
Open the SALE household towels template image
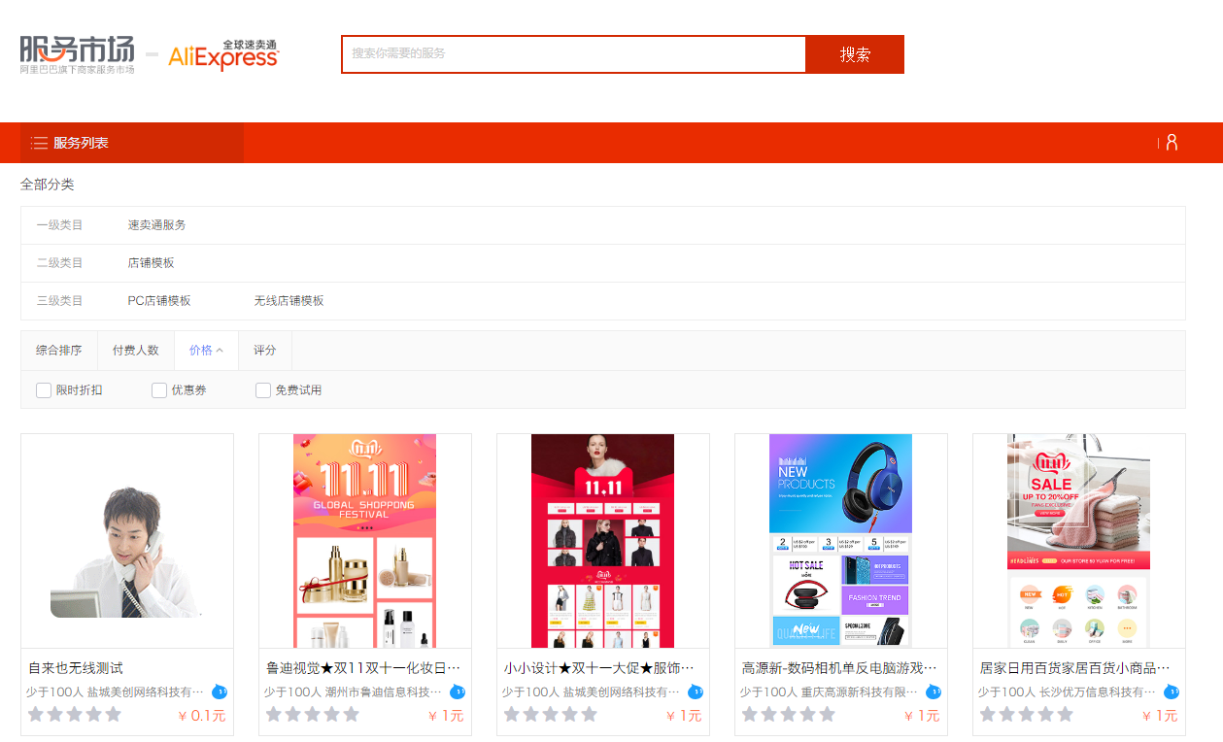[1079, 541]
